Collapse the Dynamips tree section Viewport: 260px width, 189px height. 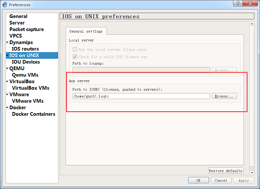pyautogui.click(x=7, y=42)
